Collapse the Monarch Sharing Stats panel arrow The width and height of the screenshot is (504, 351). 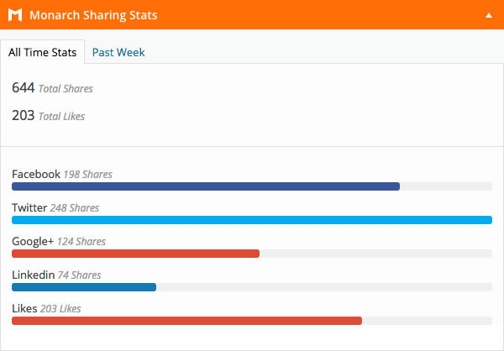(x=489, y=15)
